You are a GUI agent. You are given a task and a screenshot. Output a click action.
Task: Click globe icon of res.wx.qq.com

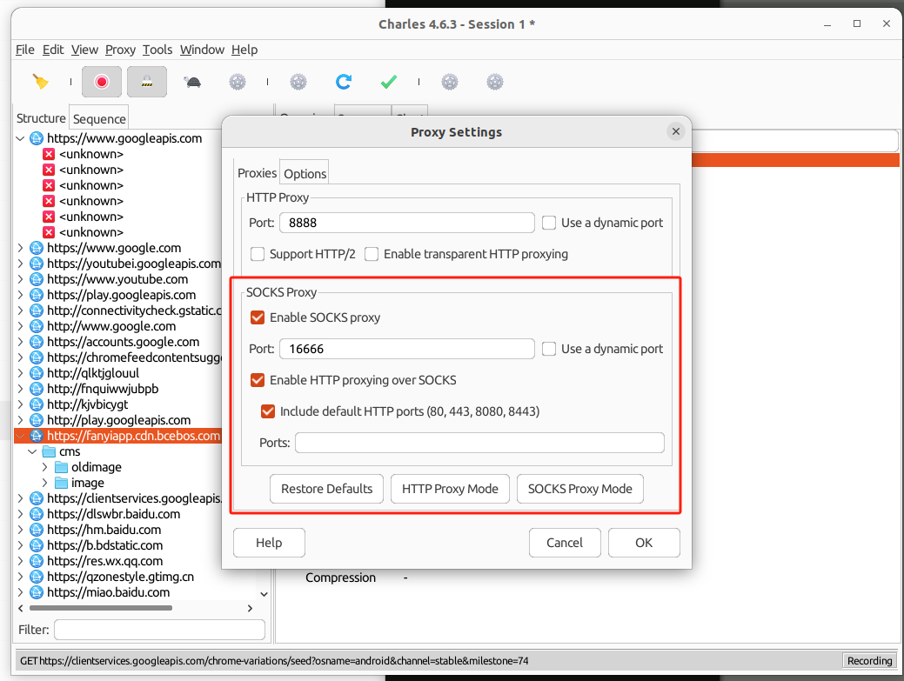coord(37,561)
